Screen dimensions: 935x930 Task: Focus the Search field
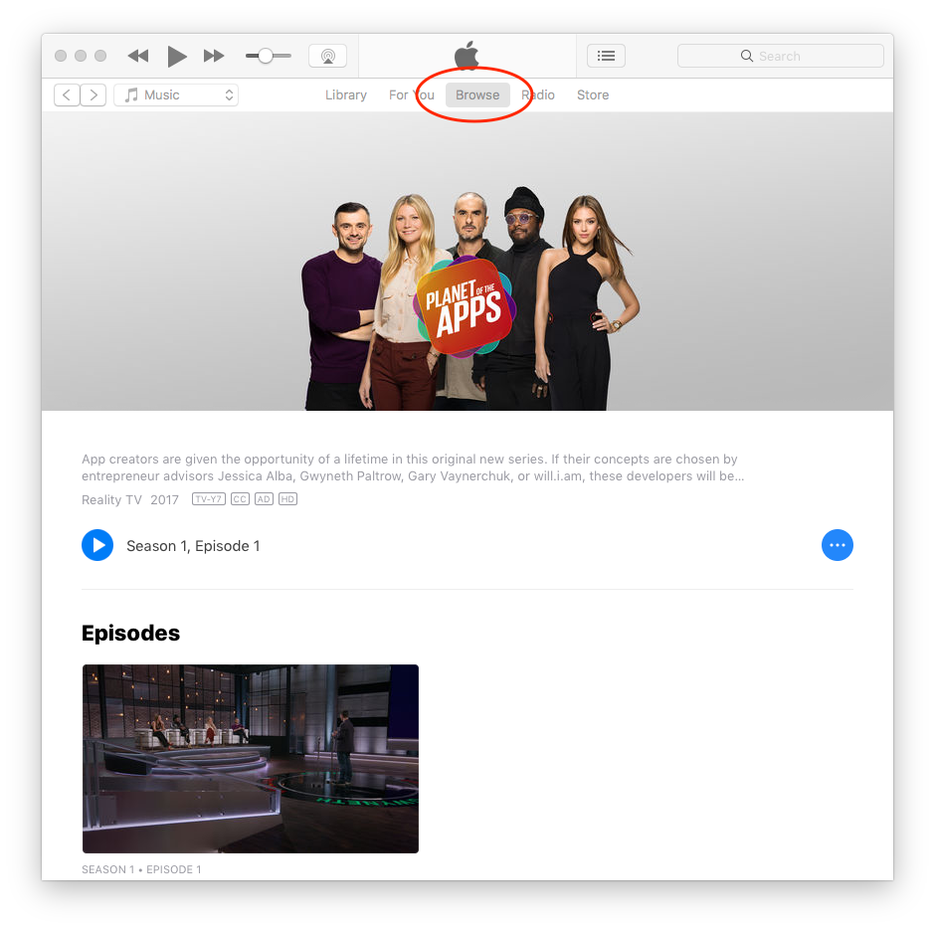point(781,56)
